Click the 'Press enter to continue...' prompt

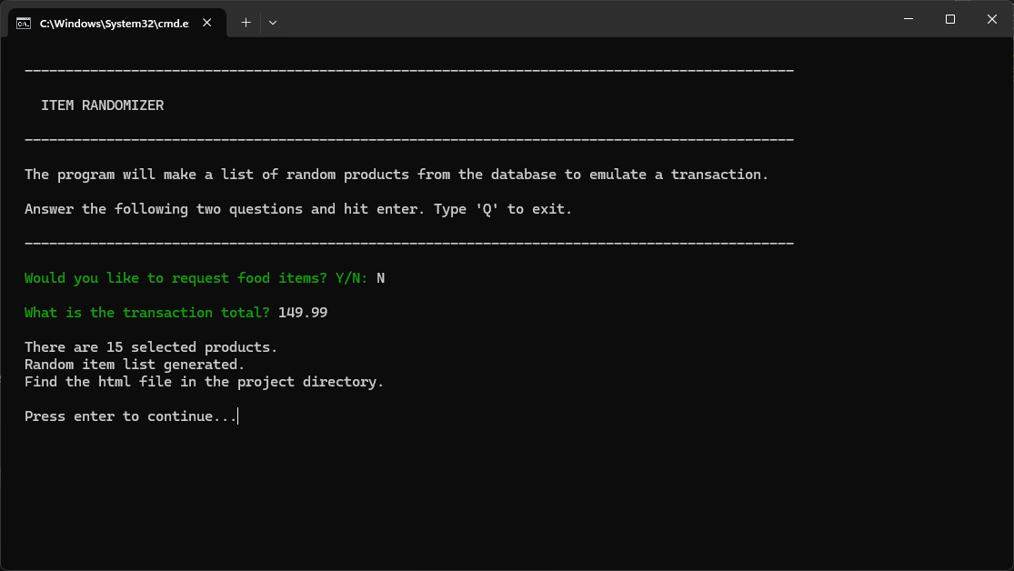(130, 416)
